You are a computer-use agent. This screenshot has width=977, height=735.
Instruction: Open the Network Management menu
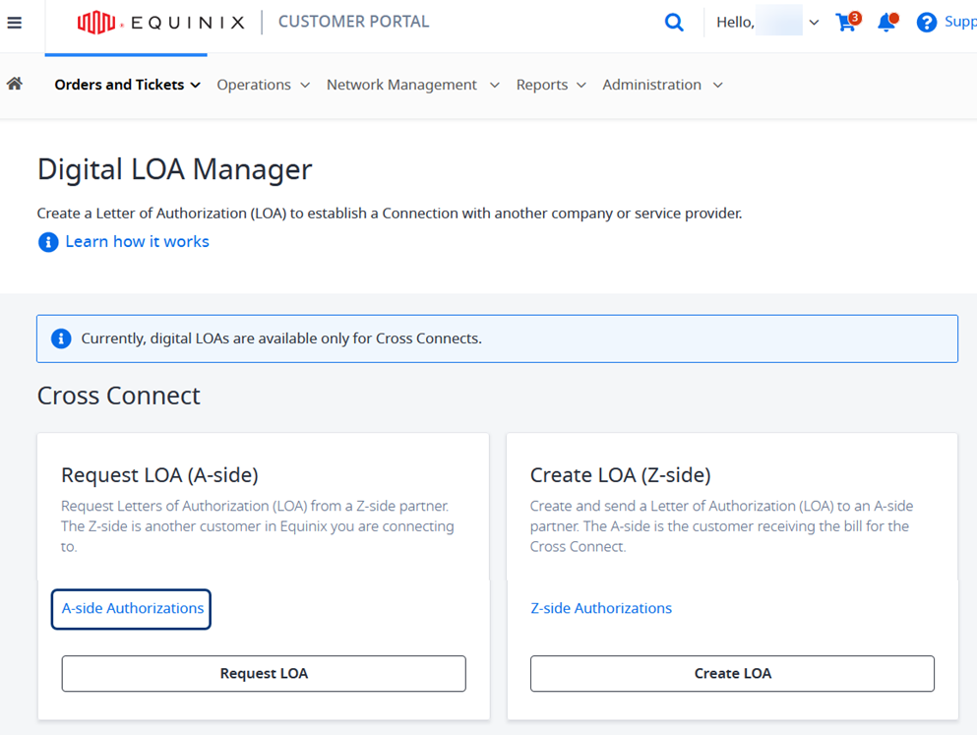pos(412,85)
